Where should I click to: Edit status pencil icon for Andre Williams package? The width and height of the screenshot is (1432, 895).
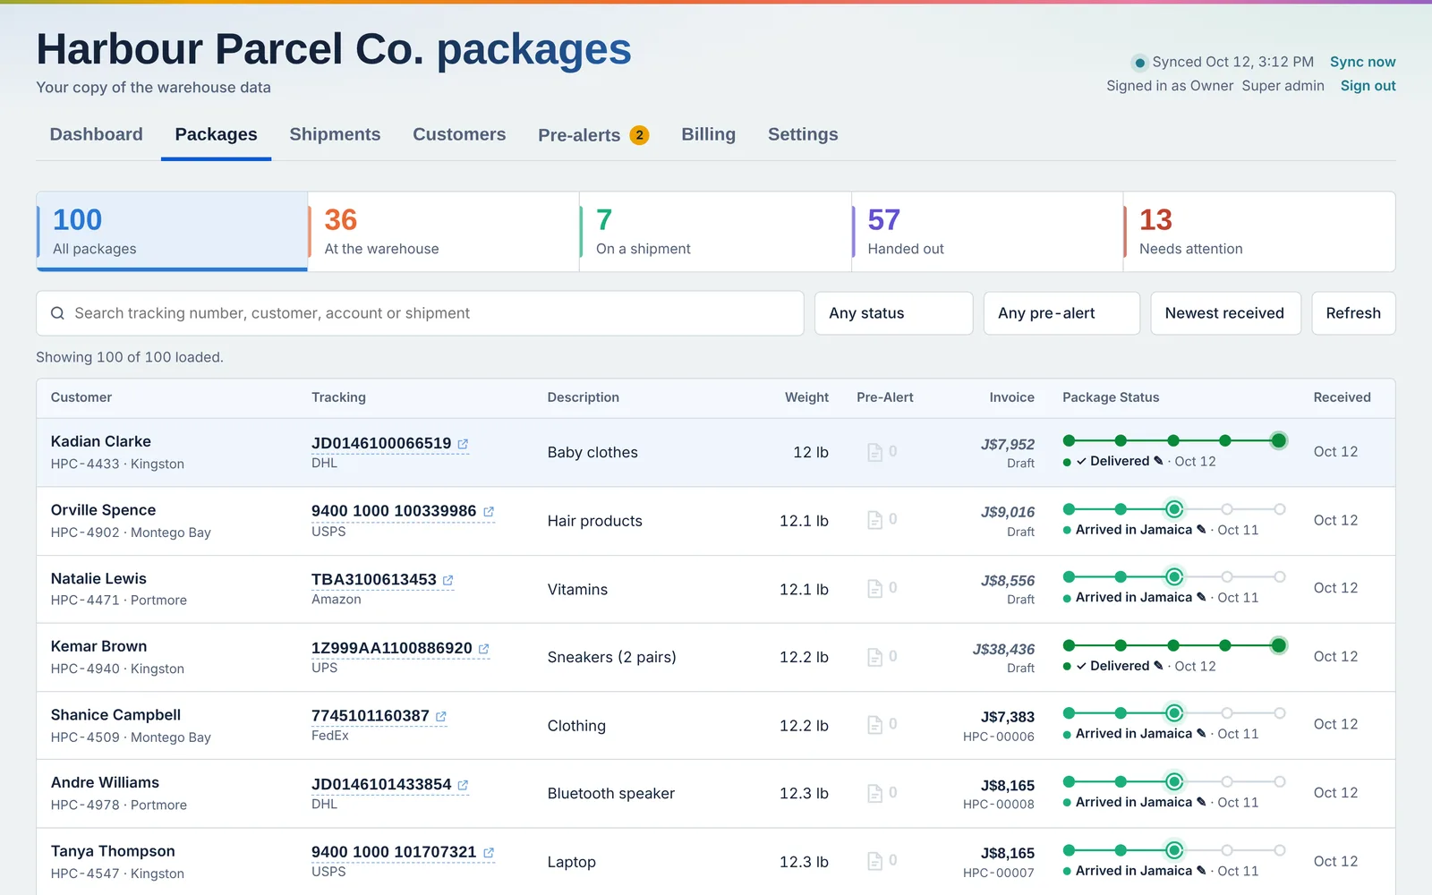[1201, 802]
